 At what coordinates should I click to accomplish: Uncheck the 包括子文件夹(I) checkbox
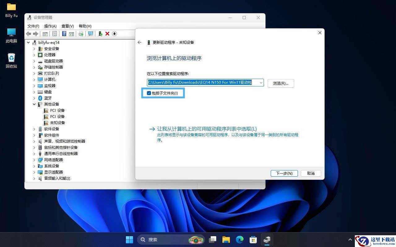[149, 93]
